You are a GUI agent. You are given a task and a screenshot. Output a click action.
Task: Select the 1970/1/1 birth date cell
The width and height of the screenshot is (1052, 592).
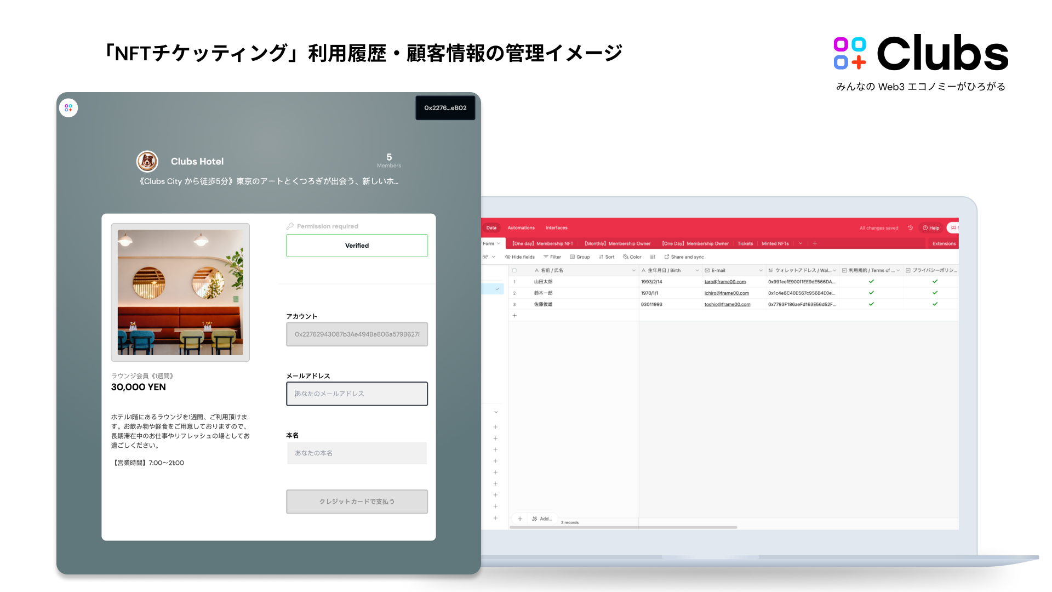[x=670, y=293]
